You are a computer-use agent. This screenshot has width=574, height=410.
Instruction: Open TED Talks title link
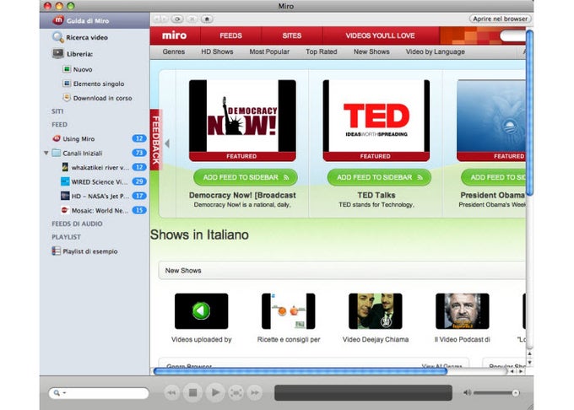click(376, 196)
